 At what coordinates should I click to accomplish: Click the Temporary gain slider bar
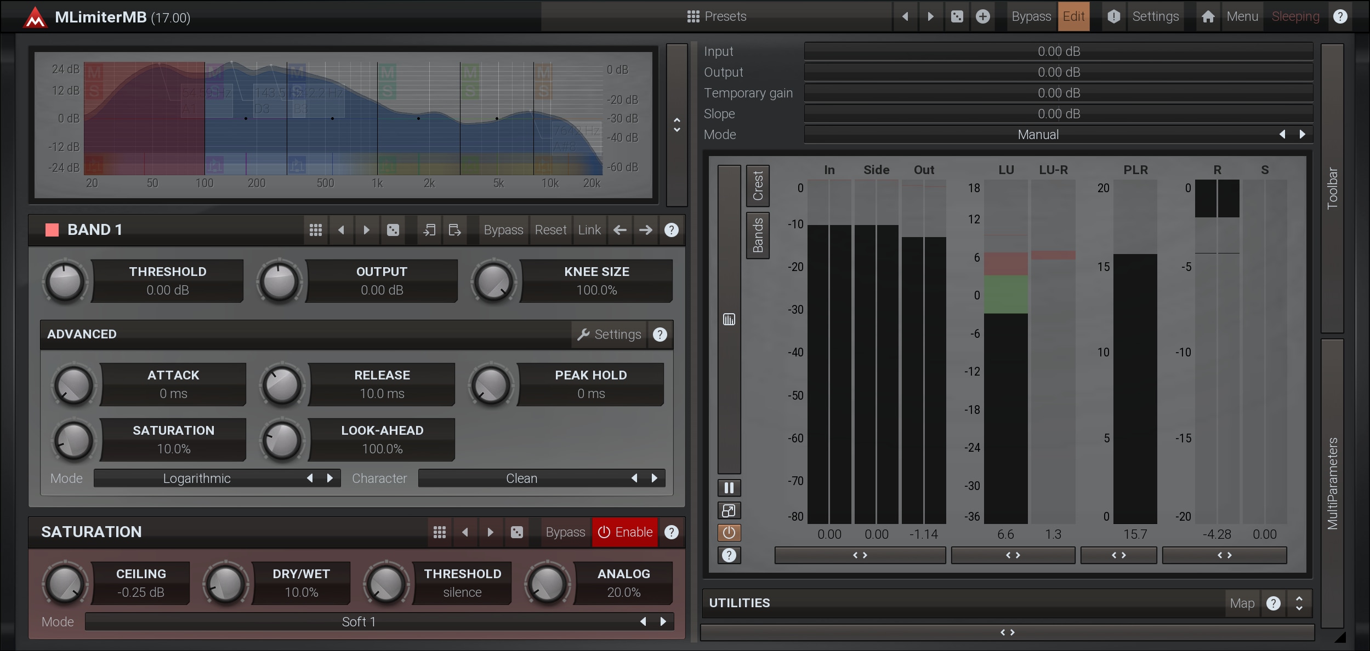(1058, 93)
